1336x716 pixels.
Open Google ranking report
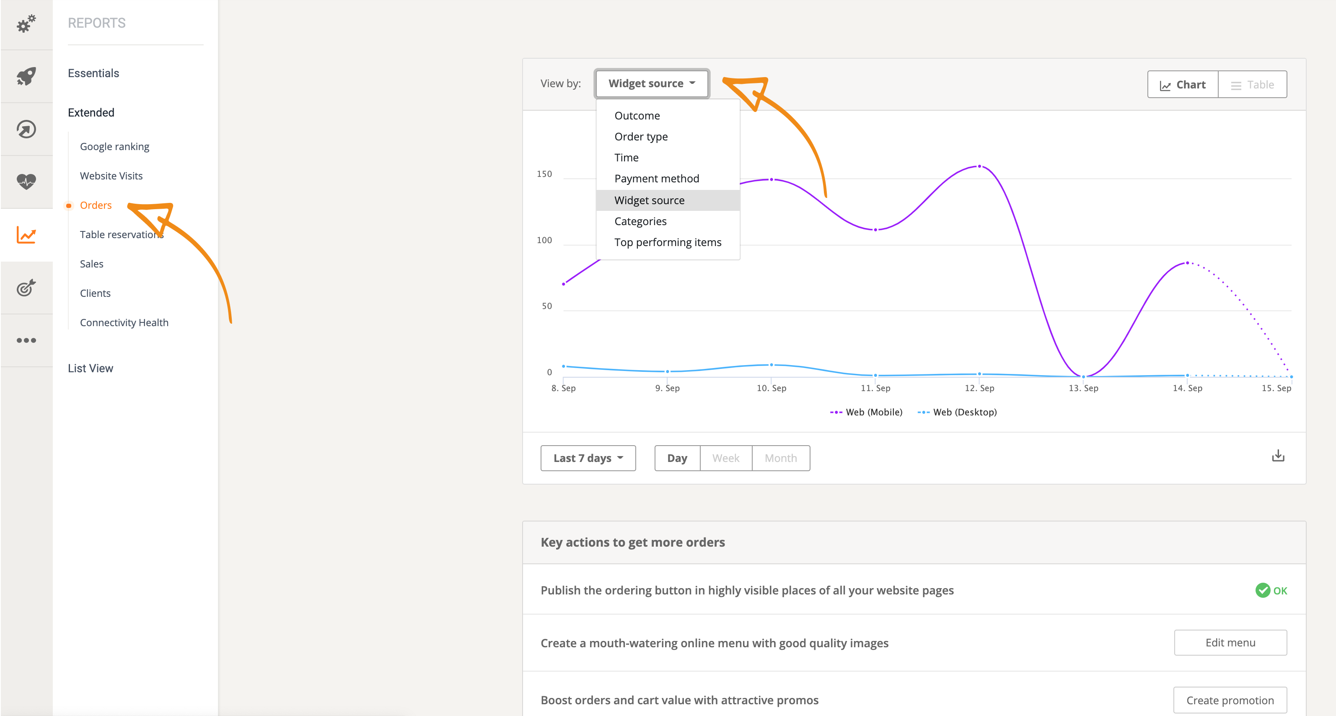pos(115,147)
